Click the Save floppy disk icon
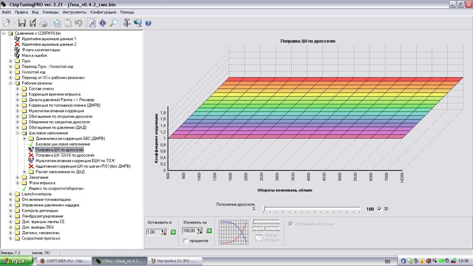 pos(22,23)
